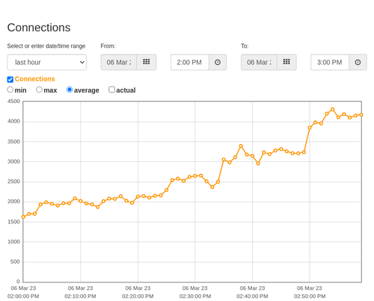The height and width of the screenshot is (301, 374).
Task: Click the To time field showing 3:00 PM
Action: (x=330, y=62)
